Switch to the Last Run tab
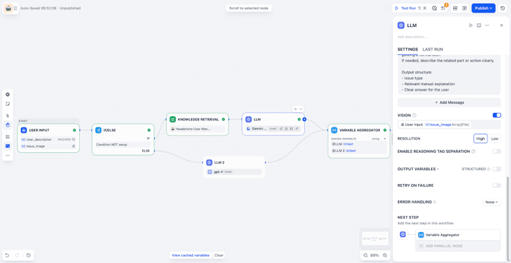The image size is (511, 263). click(433, 49)
